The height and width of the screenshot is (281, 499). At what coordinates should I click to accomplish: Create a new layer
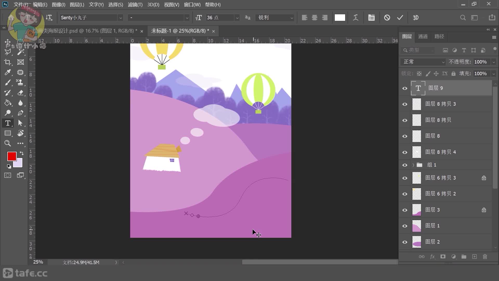[475, 257]
